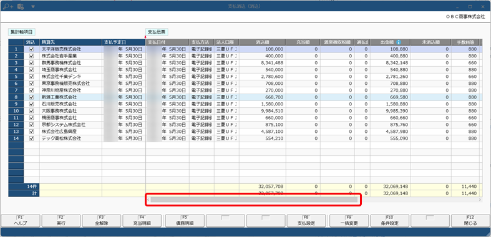
Task: Click the horizontal scrollbar right arrow
Action: (479, 200)
